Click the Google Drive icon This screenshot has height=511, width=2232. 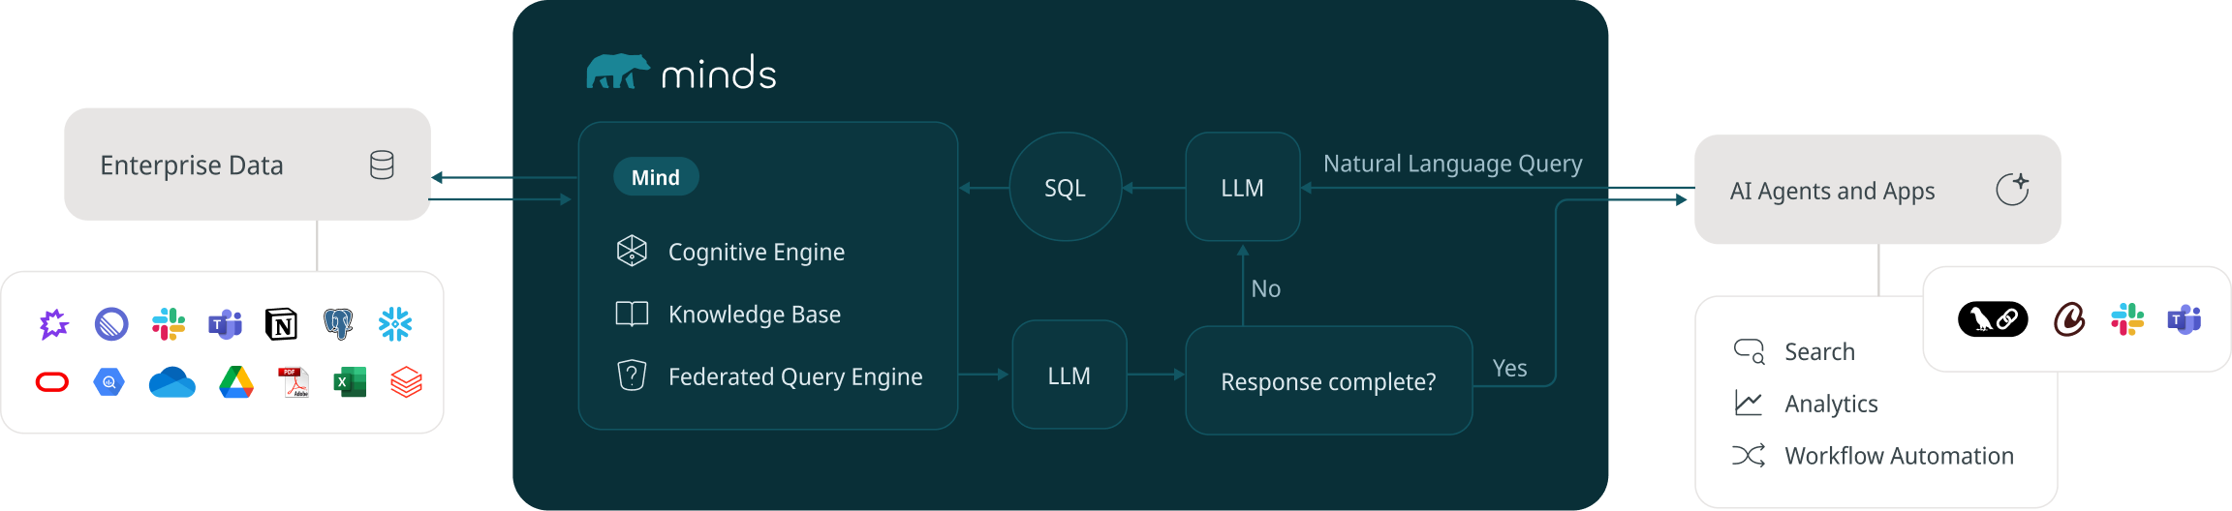236,382
